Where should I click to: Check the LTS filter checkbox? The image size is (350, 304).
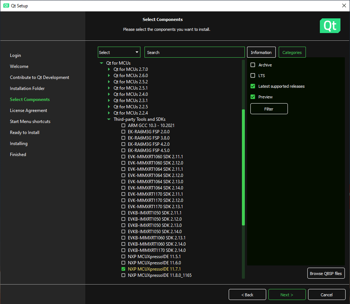[253, 76]
